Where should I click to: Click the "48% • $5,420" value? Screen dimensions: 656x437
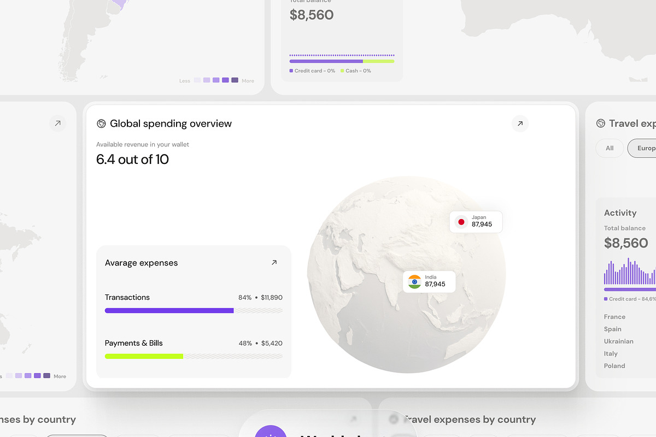[x=260, y=344]
